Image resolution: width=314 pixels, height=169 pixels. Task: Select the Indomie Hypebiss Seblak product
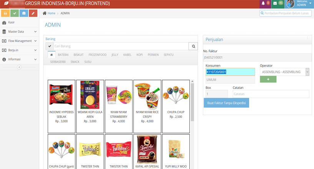pos(61,107)
